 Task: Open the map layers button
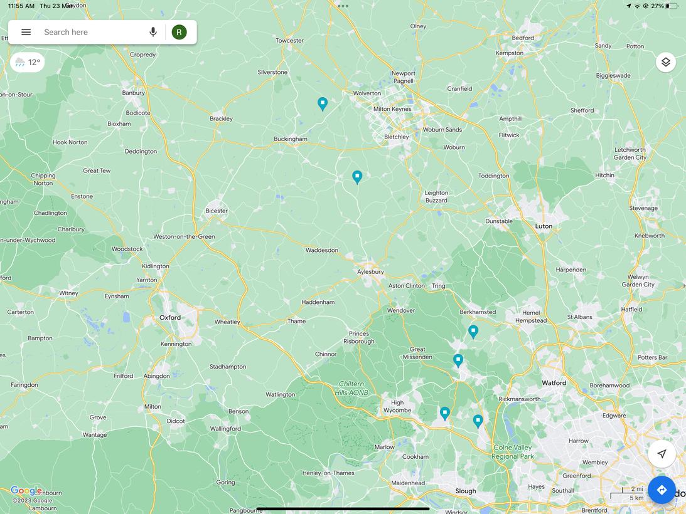pos(665,62)
